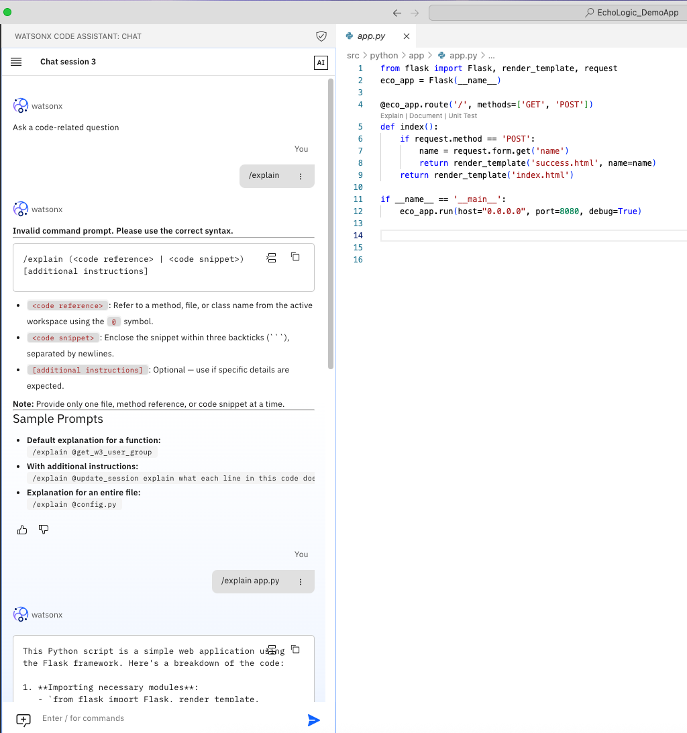
Task: Copy the /explain syntax code block
Action: click(295, 256)
